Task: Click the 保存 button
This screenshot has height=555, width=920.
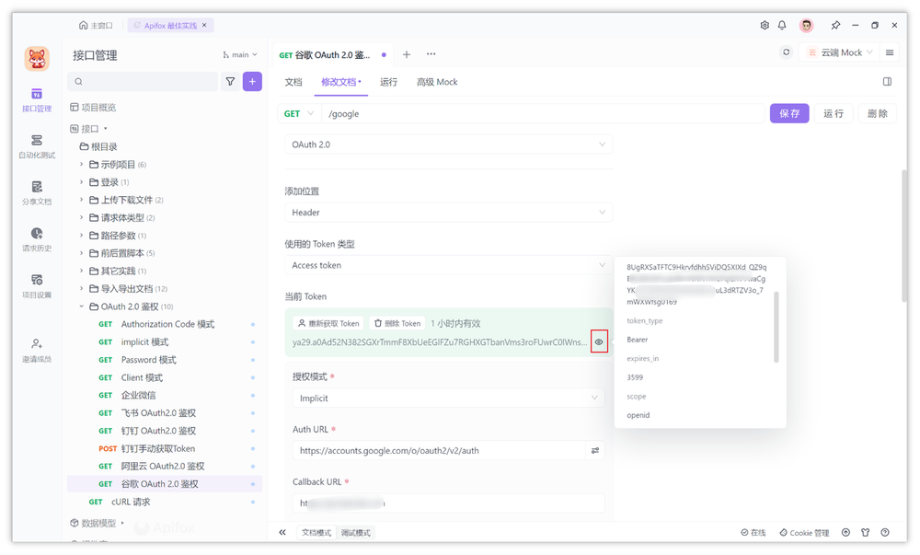Action: (789, 113)
